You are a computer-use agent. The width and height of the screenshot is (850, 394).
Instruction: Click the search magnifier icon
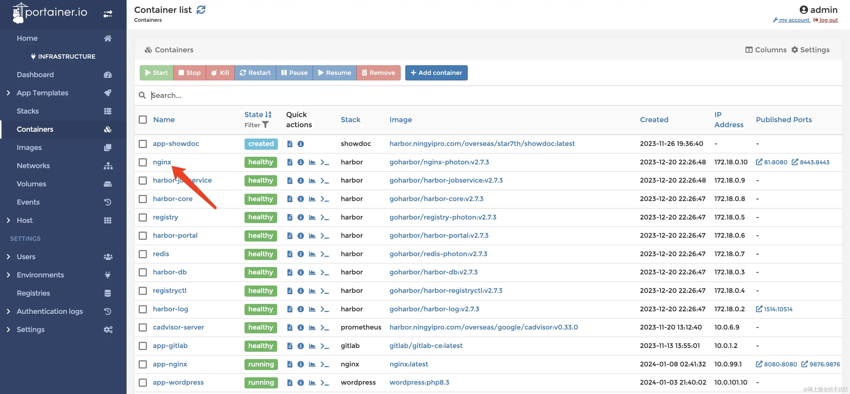(x=142, y=95)
